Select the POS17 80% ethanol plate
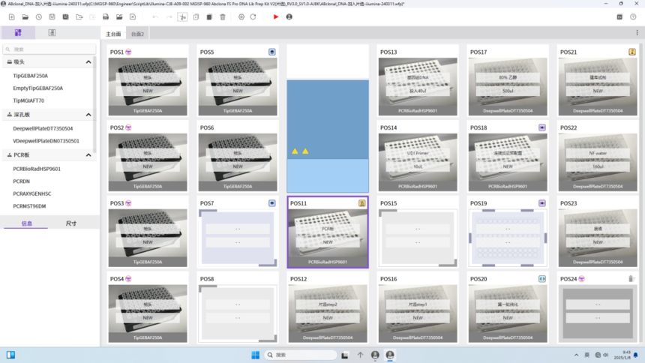The width and height of the screenshot is (645, 363). pyautogui.click(x=508, y=86)
